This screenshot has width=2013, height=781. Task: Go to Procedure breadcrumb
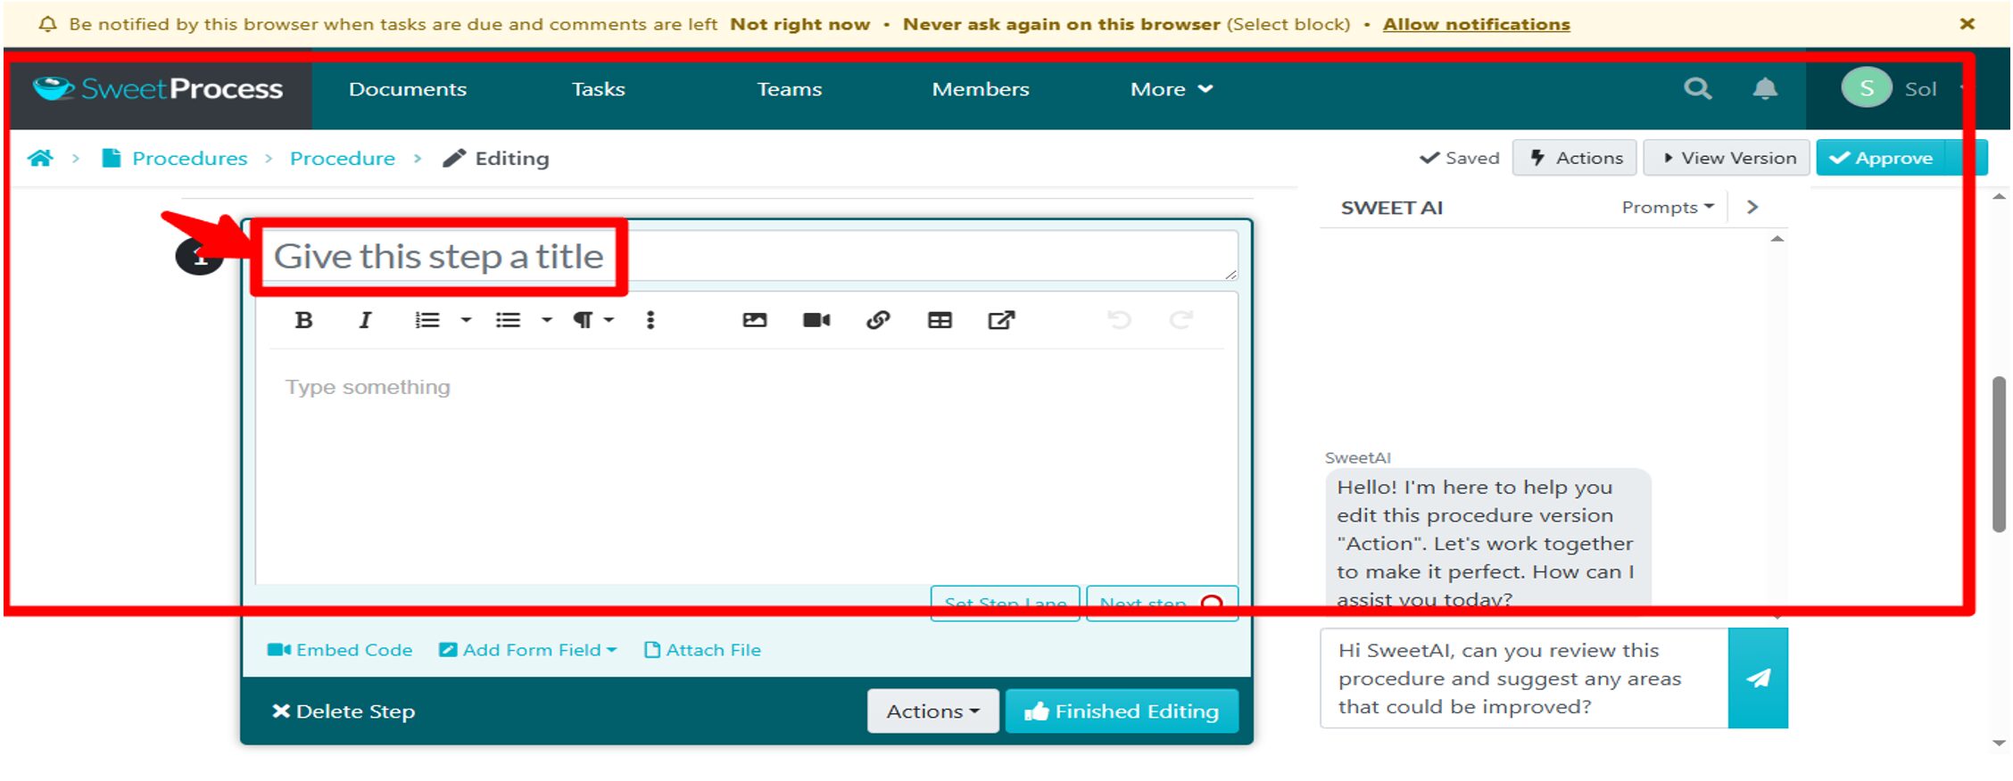pos(343,158)
